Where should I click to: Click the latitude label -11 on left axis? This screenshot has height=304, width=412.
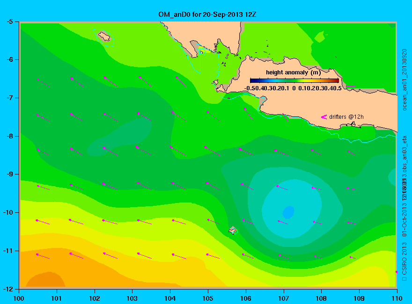pyautogui.click(x=7, y=251)
